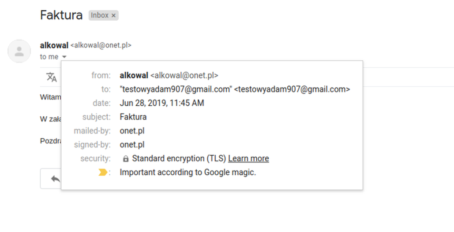The width and height of the screenshot is (454, 232).
Task: Click the yellow importance marker icon
Action: 103,173
